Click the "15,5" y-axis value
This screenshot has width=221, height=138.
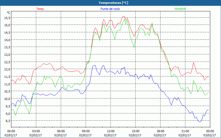7,18
